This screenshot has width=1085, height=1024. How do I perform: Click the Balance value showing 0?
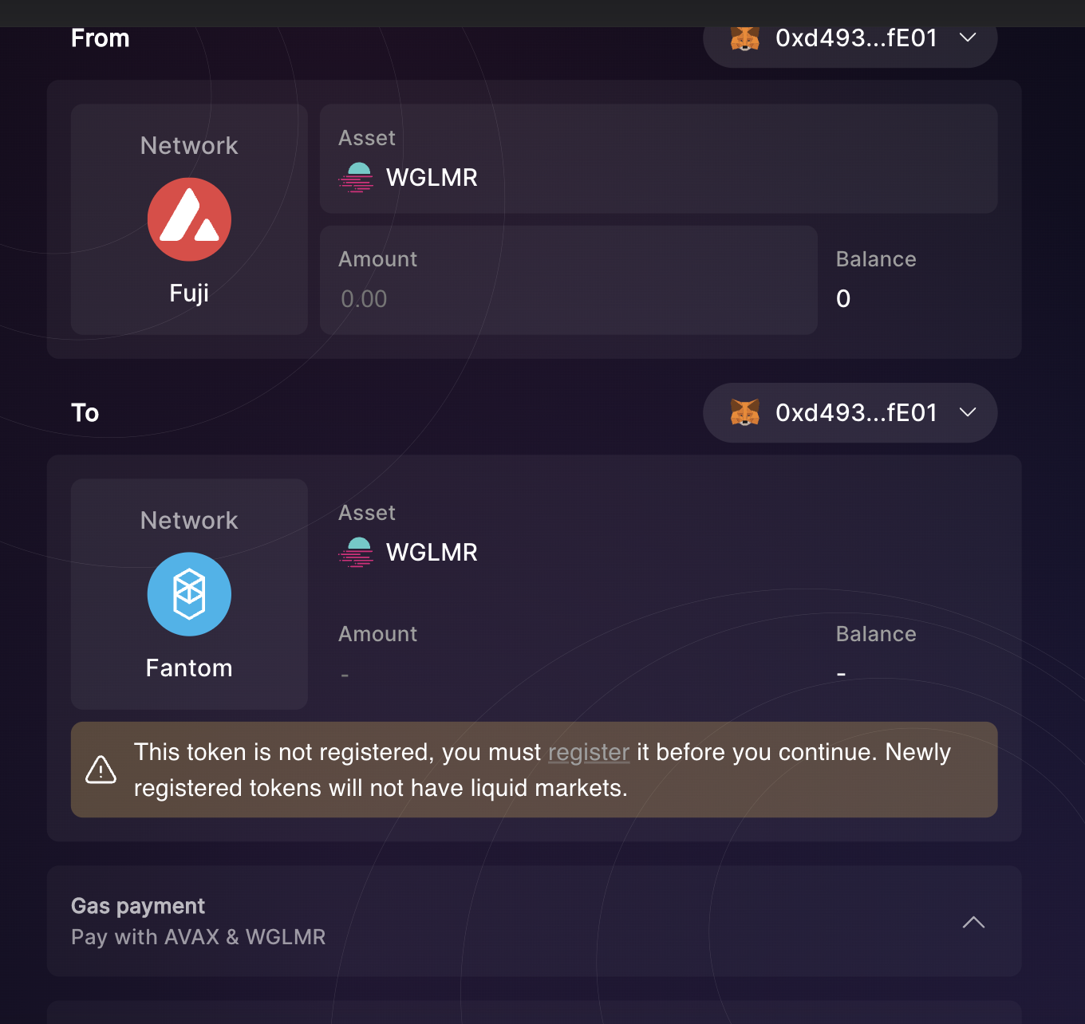(843, 298)
